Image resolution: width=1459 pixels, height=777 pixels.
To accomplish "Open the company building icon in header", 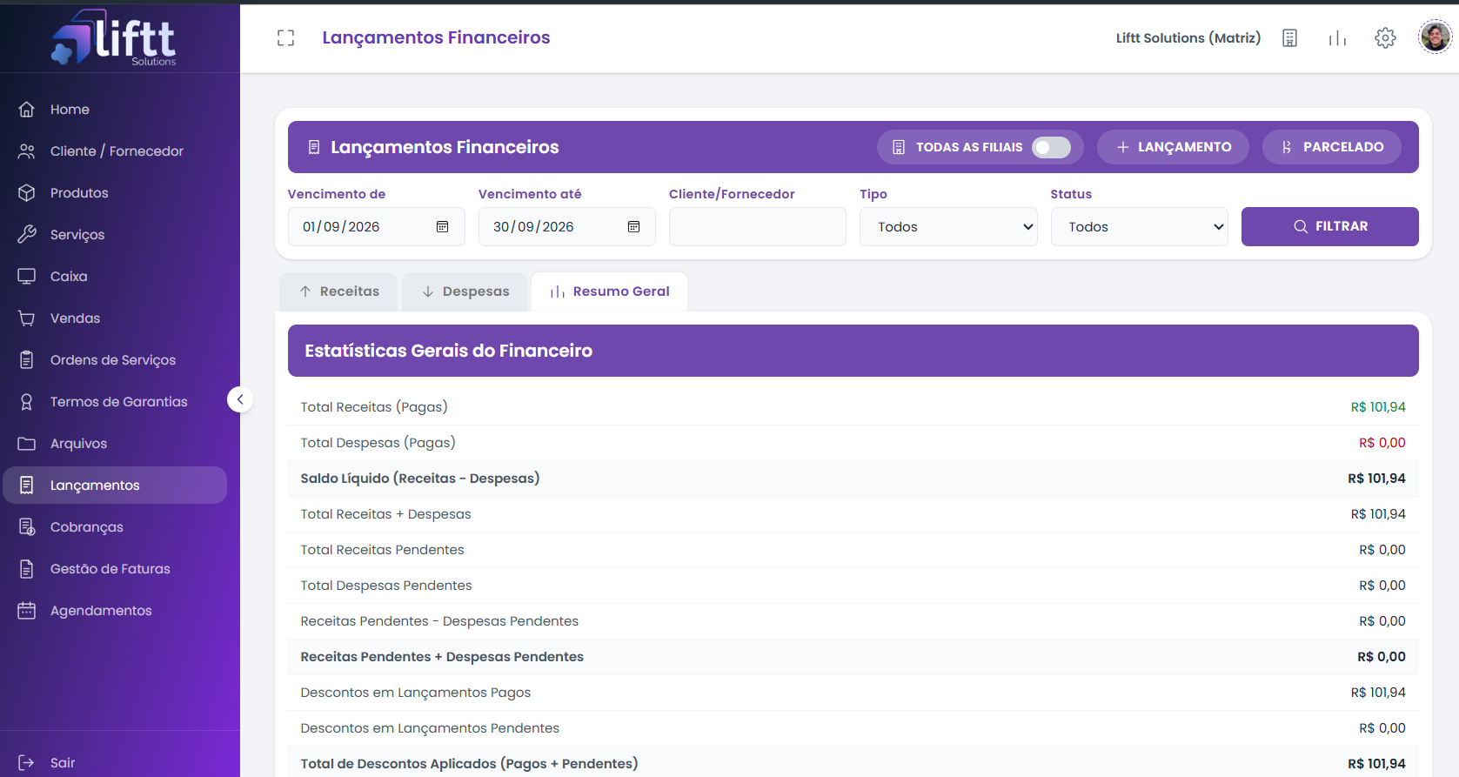I will [1289, 38].
